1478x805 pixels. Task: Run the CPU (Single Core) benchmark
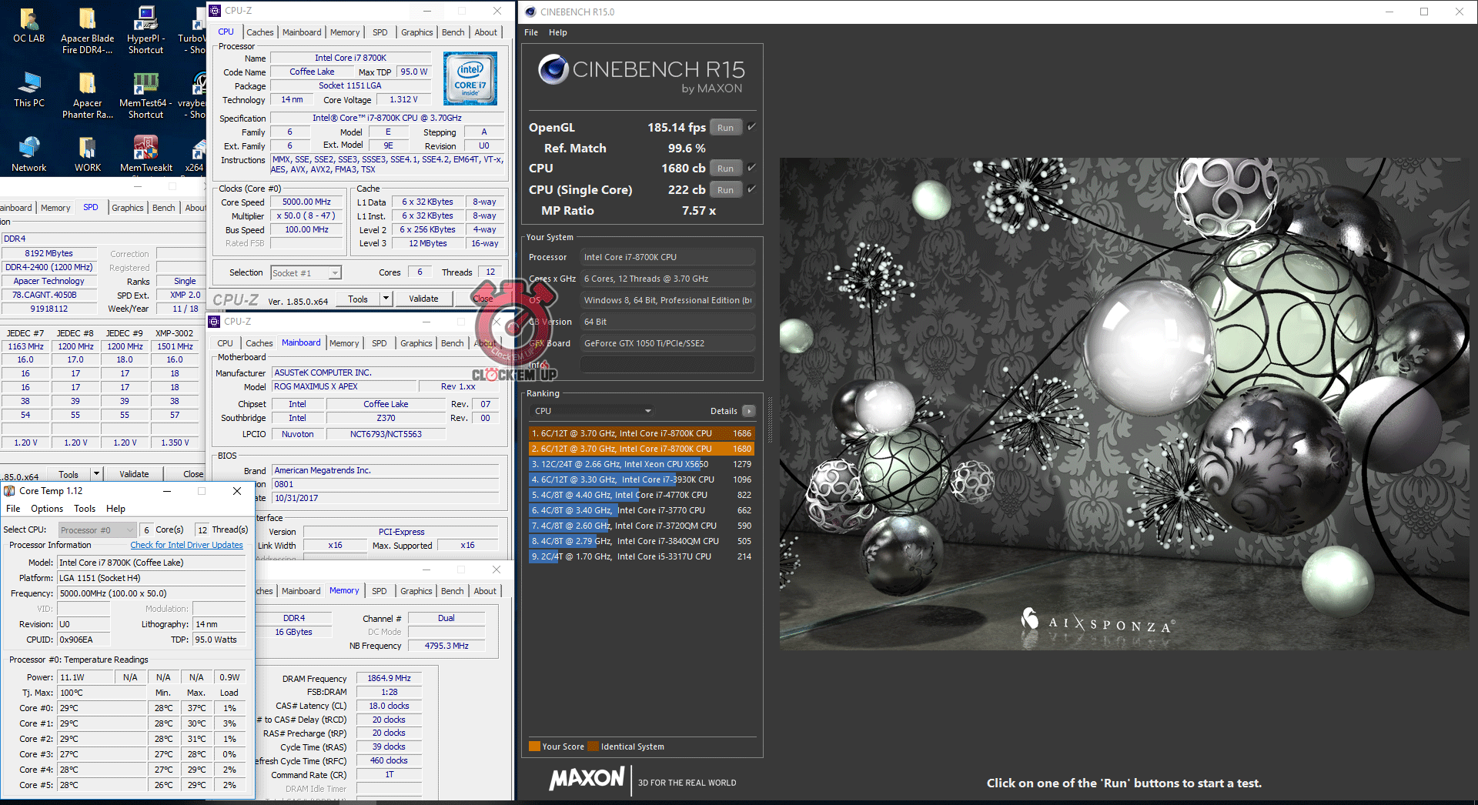(725, 189)
